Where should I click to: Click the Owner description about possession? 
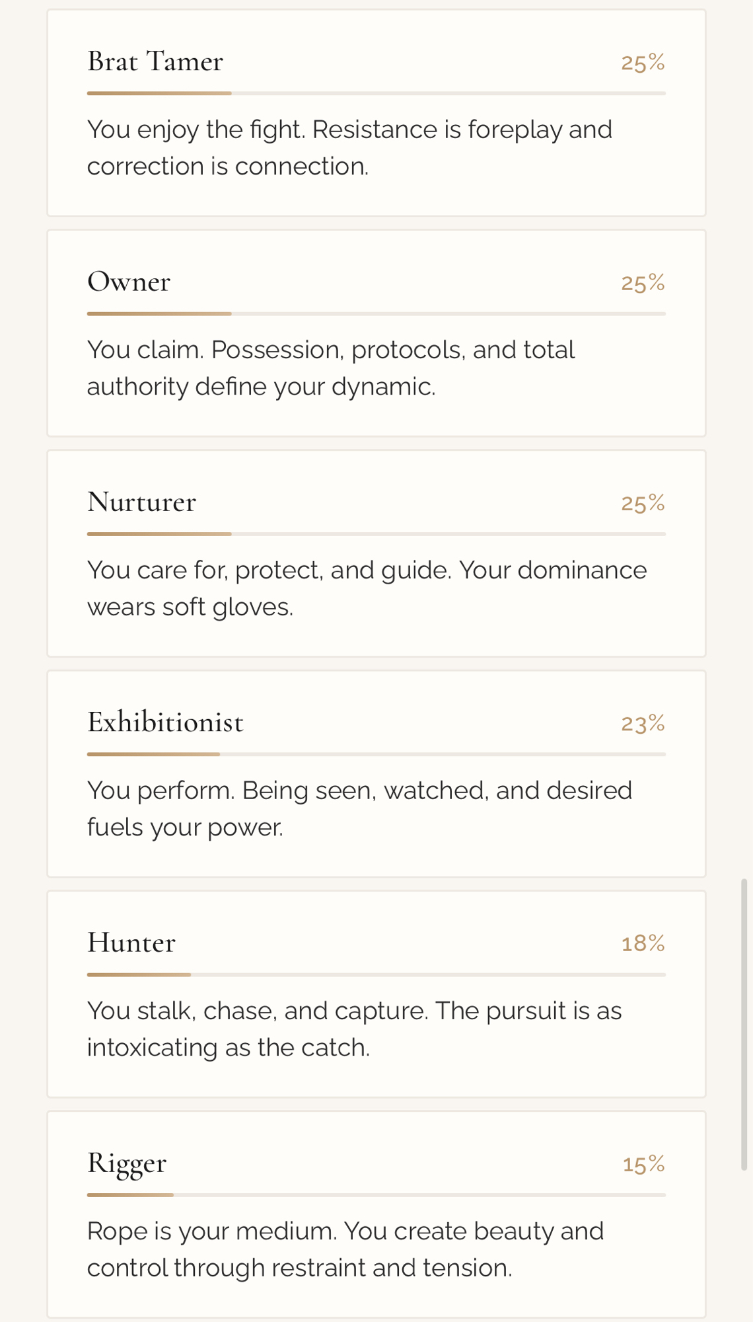point(330,368)
